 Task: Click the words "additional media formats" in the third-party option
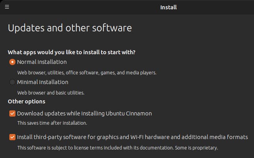click(215, 137)
